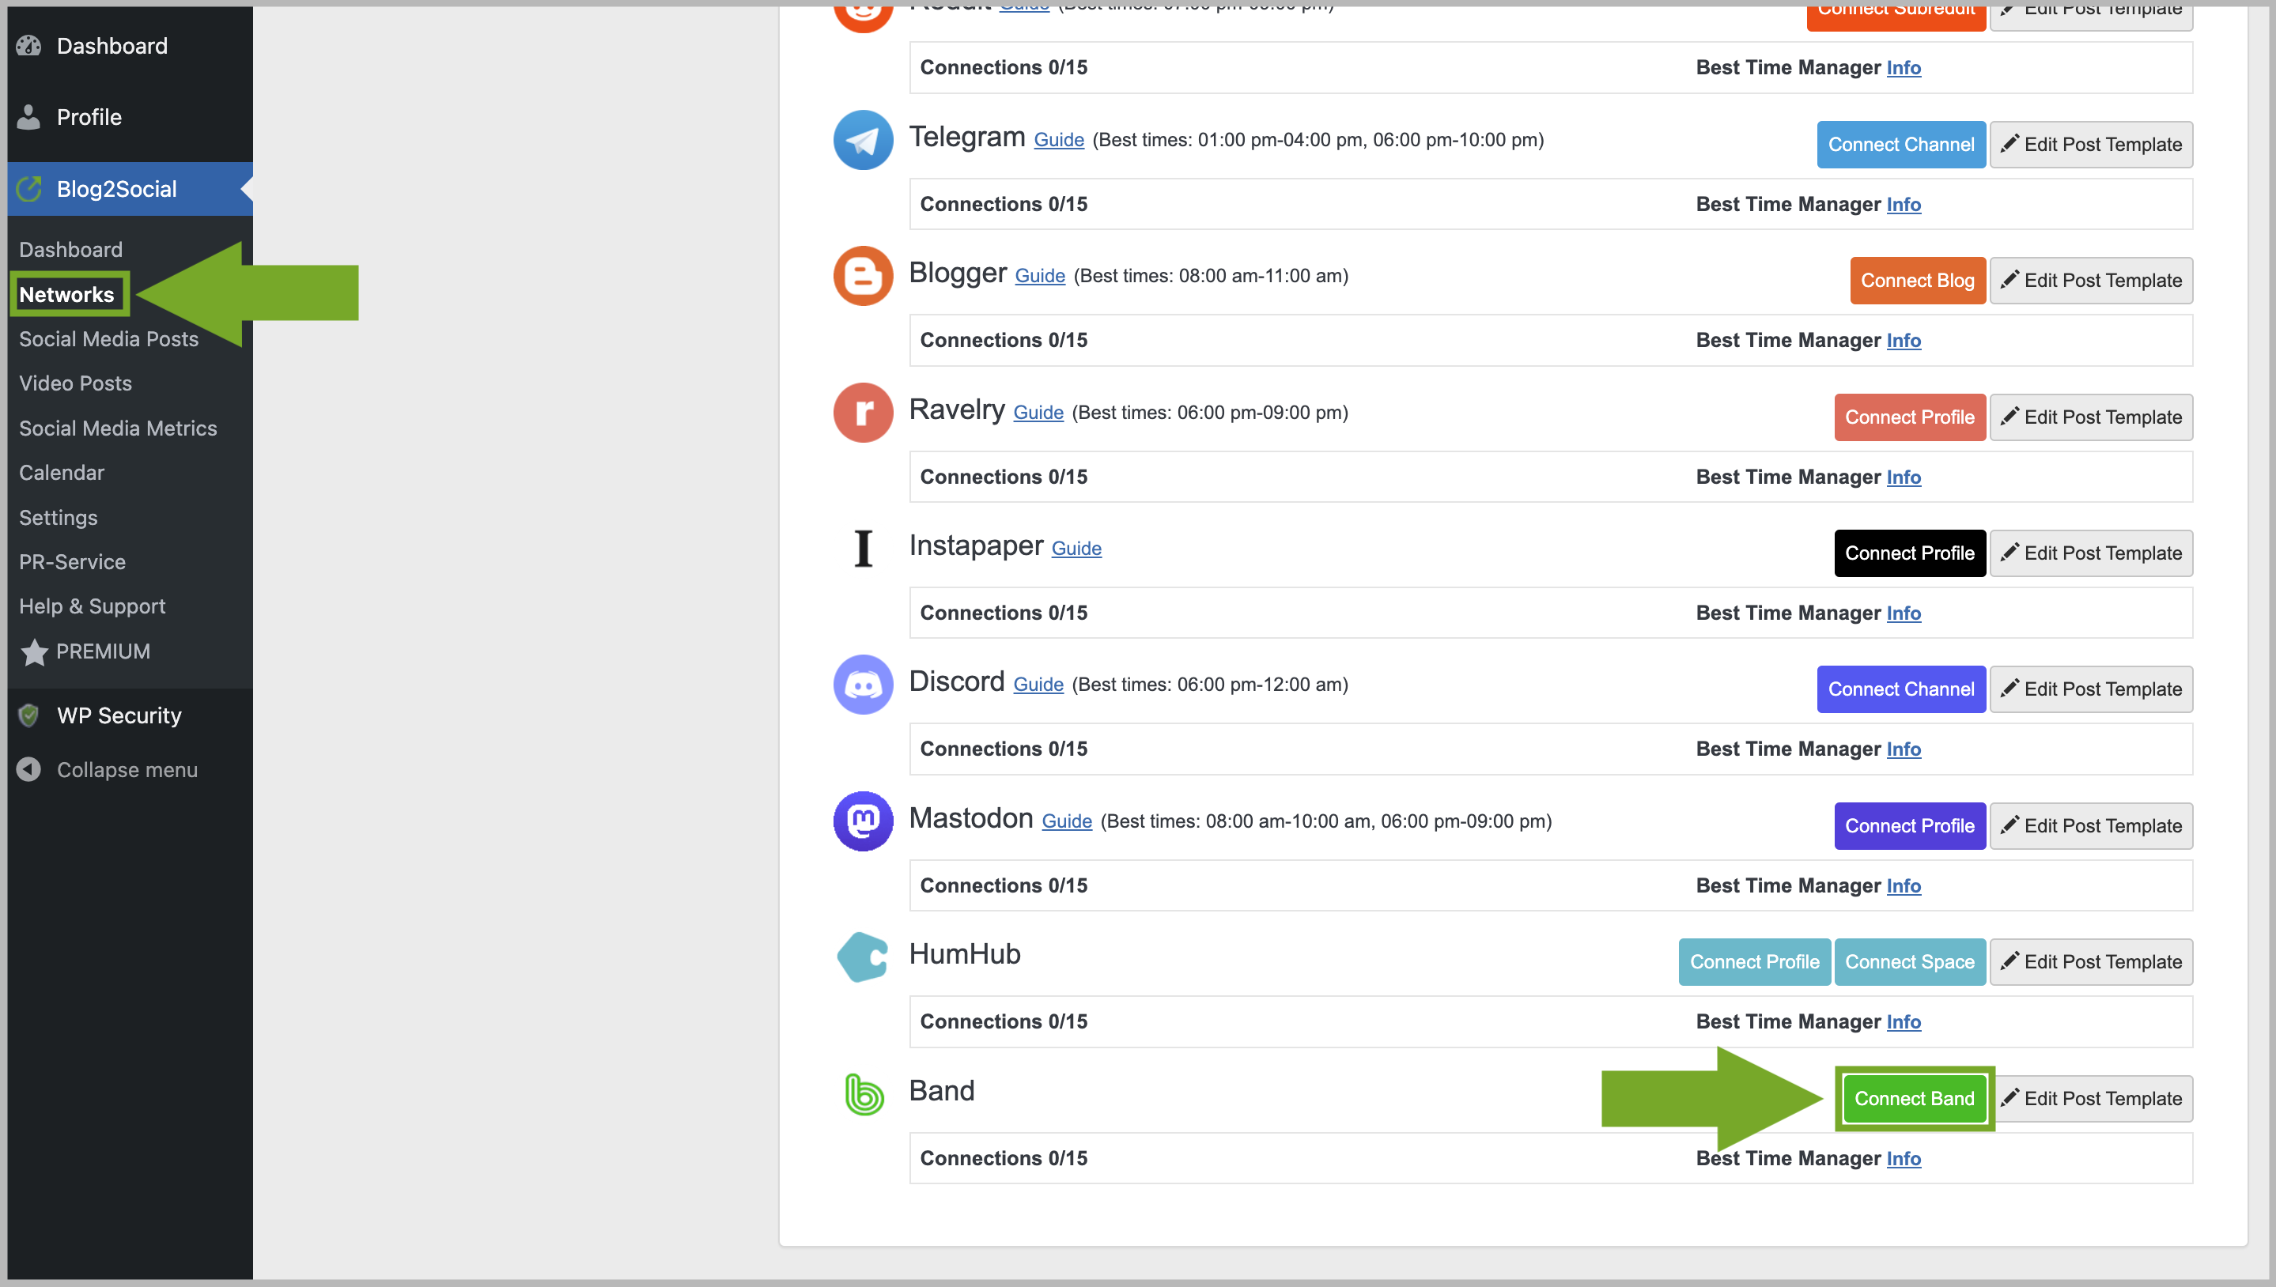Click the green Connect Band button
Screen dimensions: 2276x1287
point(1914,1099)
